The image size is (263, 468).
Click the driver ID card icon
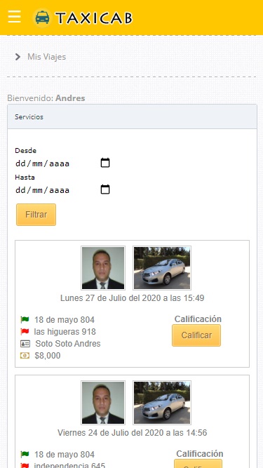[x=25, y=344]
